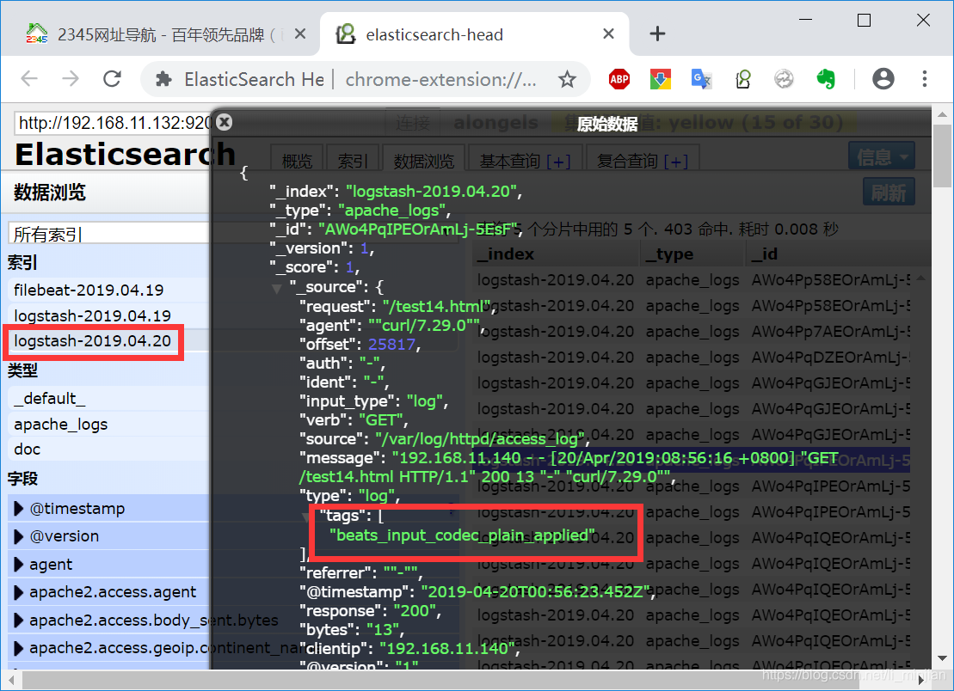Click the @timestamp value 2019-04-20T00:56:23.452Z
The height and width of the screenshot is (691, 954).
(536, 592)
